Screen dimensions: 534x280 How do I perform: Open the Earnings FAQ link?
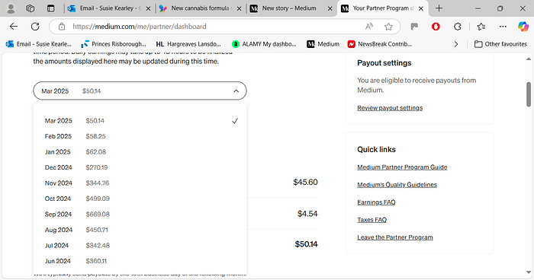pyautogui.click(x=376, y=202)
